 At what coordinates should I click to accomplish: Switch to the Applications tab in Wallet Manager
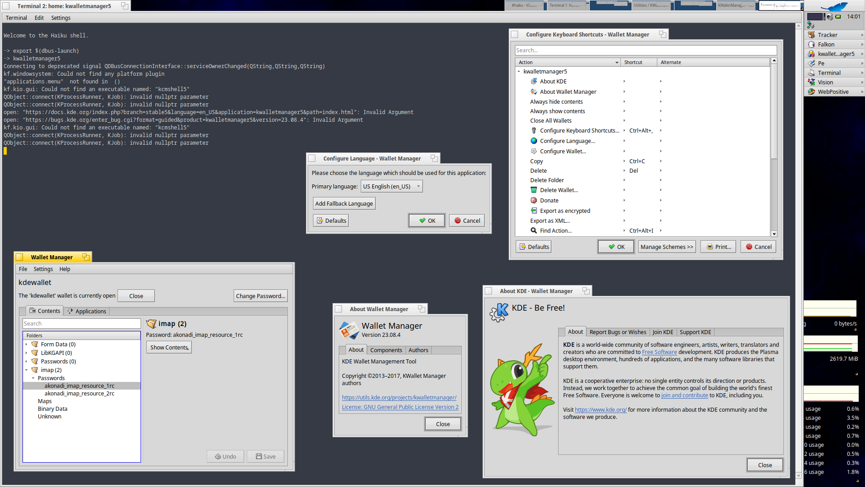[x=86, y=311]
